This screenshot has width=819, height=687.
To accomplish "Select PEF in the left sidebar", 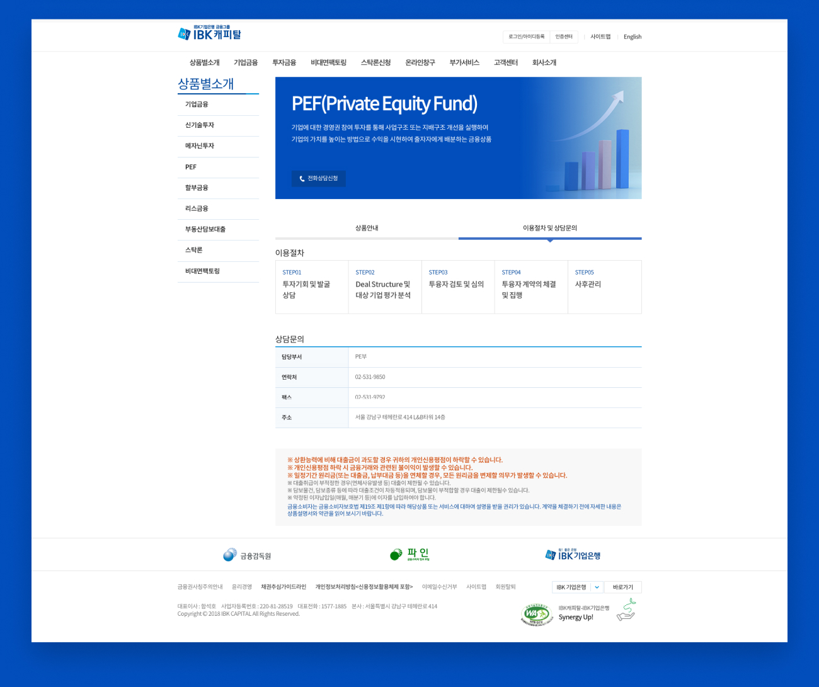I will click(x=191, y=167).
